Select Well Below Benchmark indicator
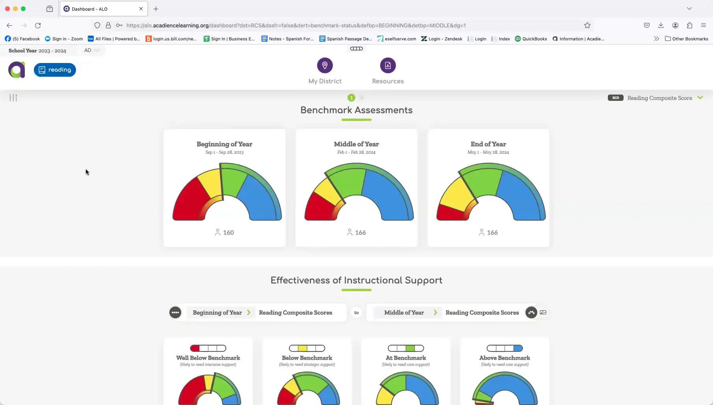This screenshot has height=405, width=713. point(208,348)
